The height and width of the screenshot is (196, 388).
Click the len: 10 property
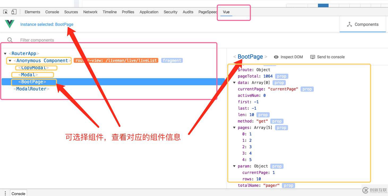(x=246, y=115)
